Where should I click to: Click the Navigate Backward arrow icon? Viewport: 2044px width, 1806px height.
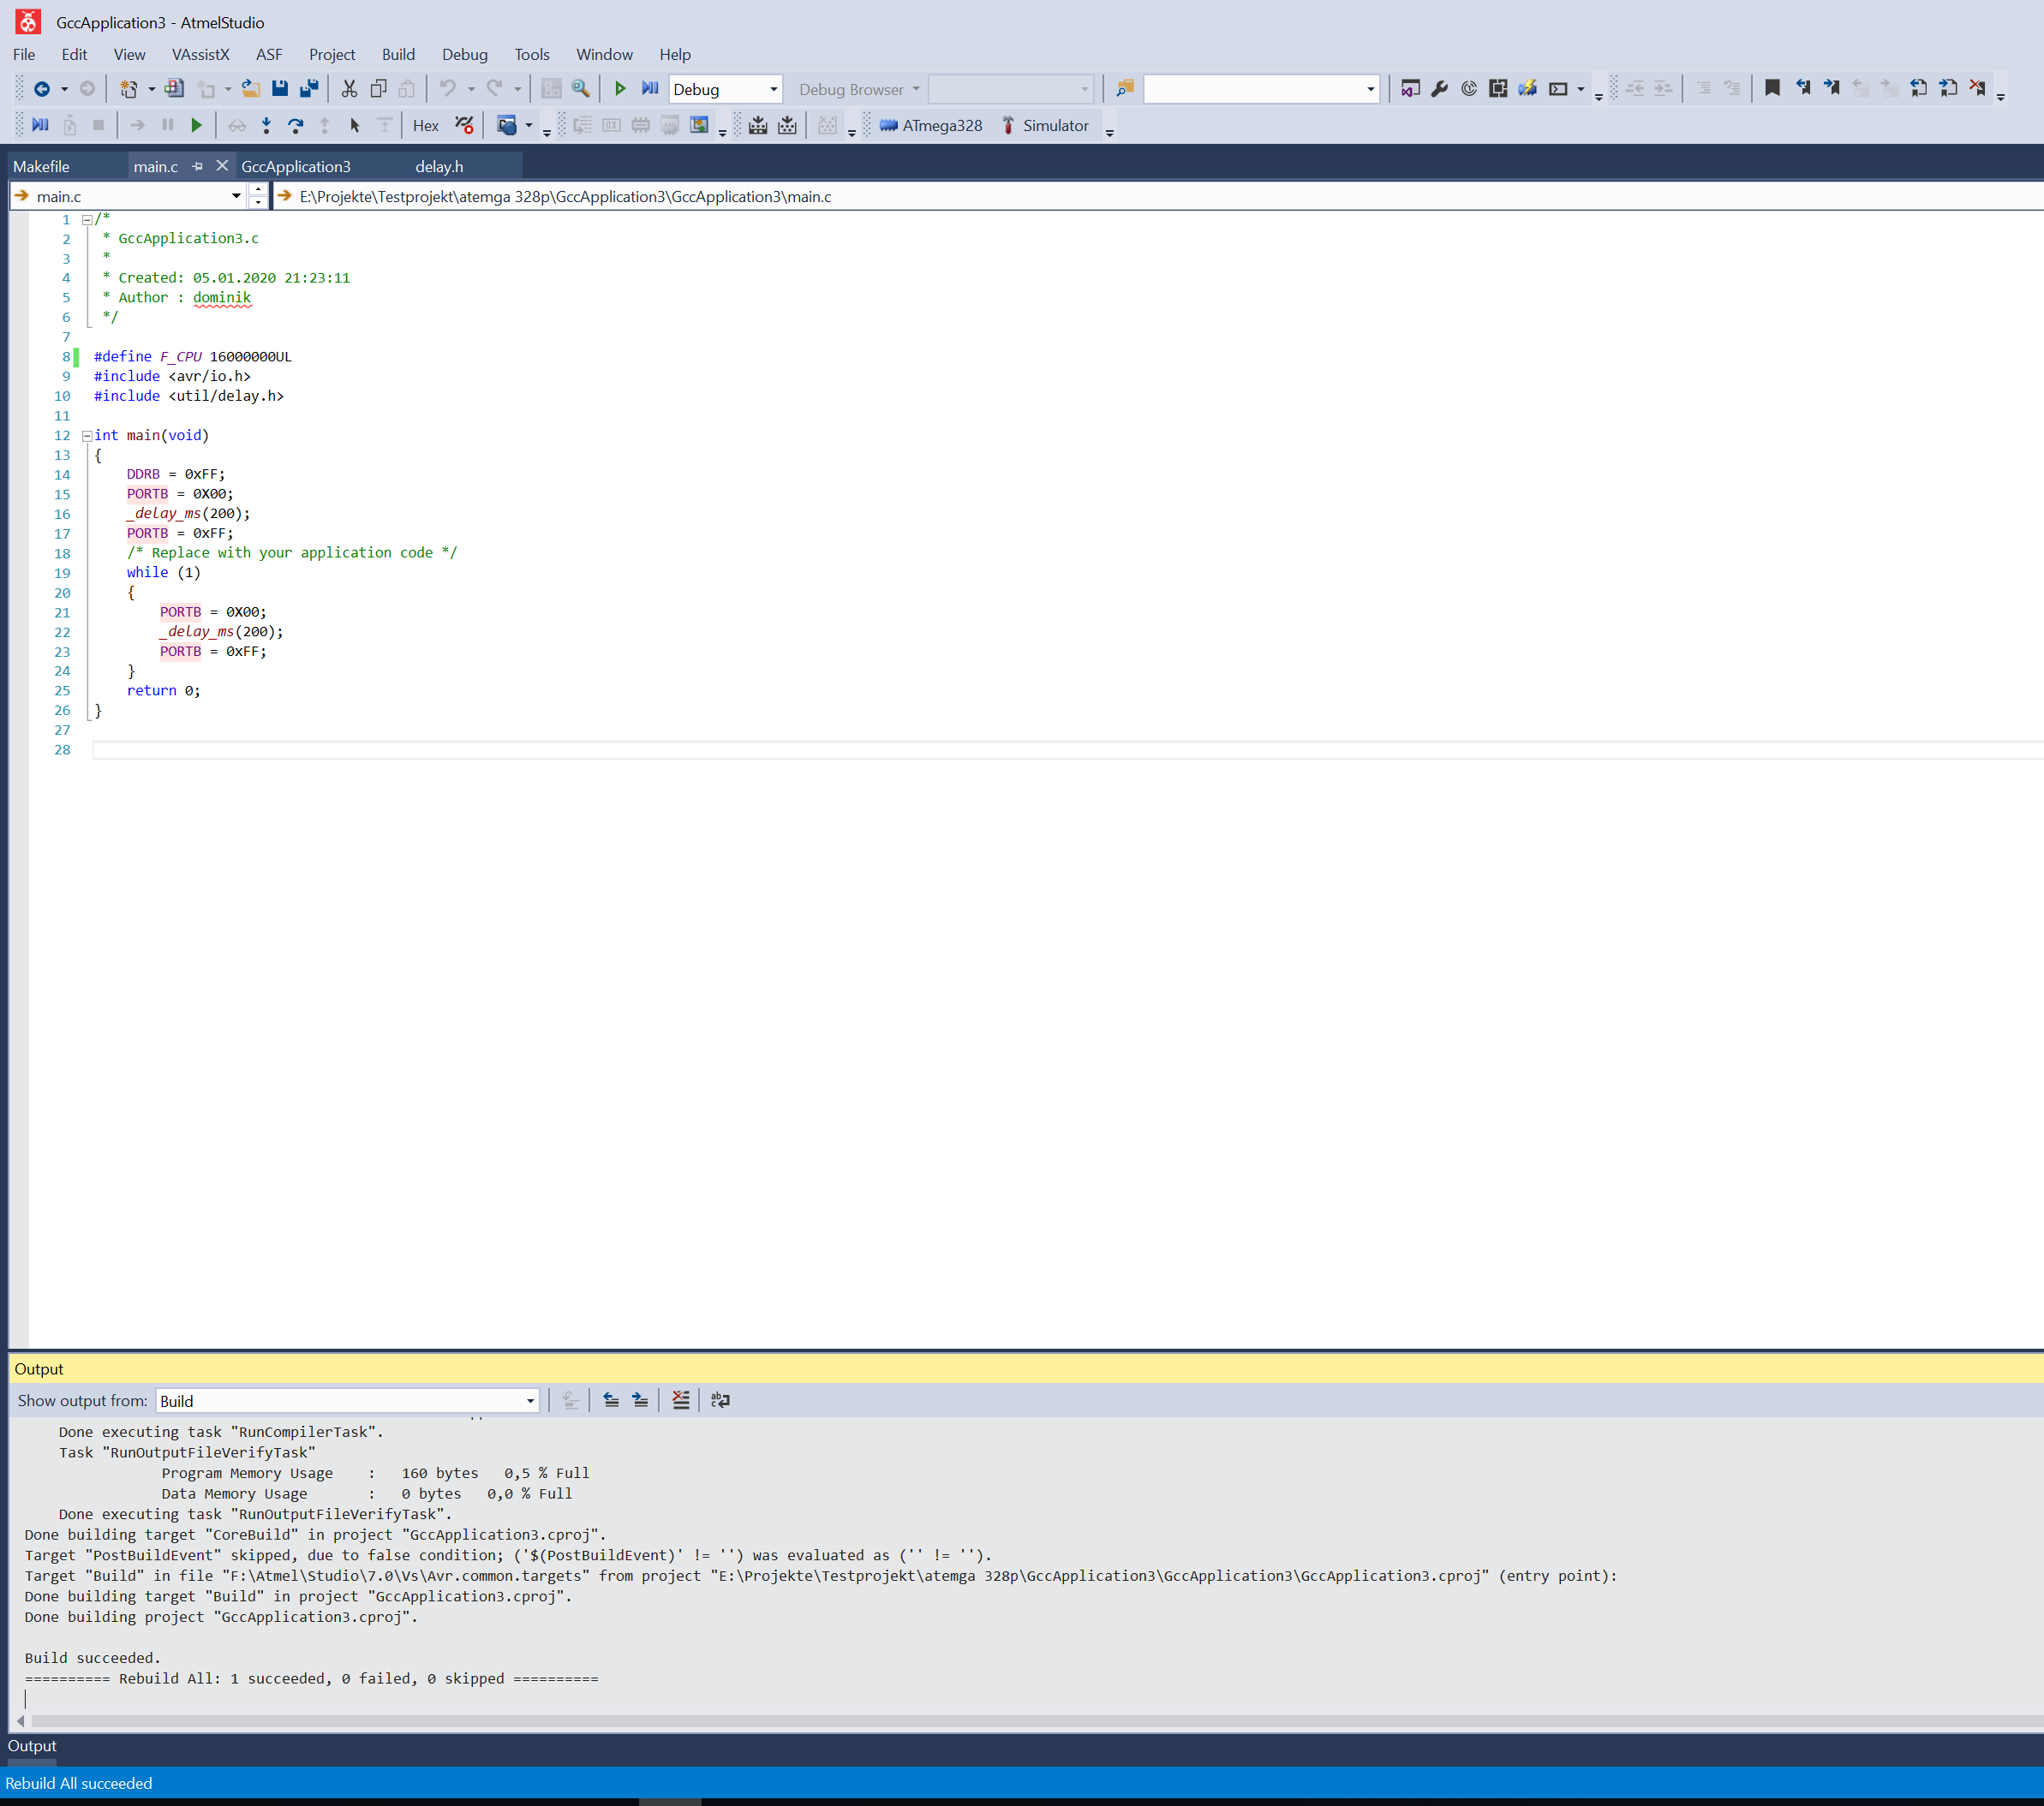tap(41, 89)
